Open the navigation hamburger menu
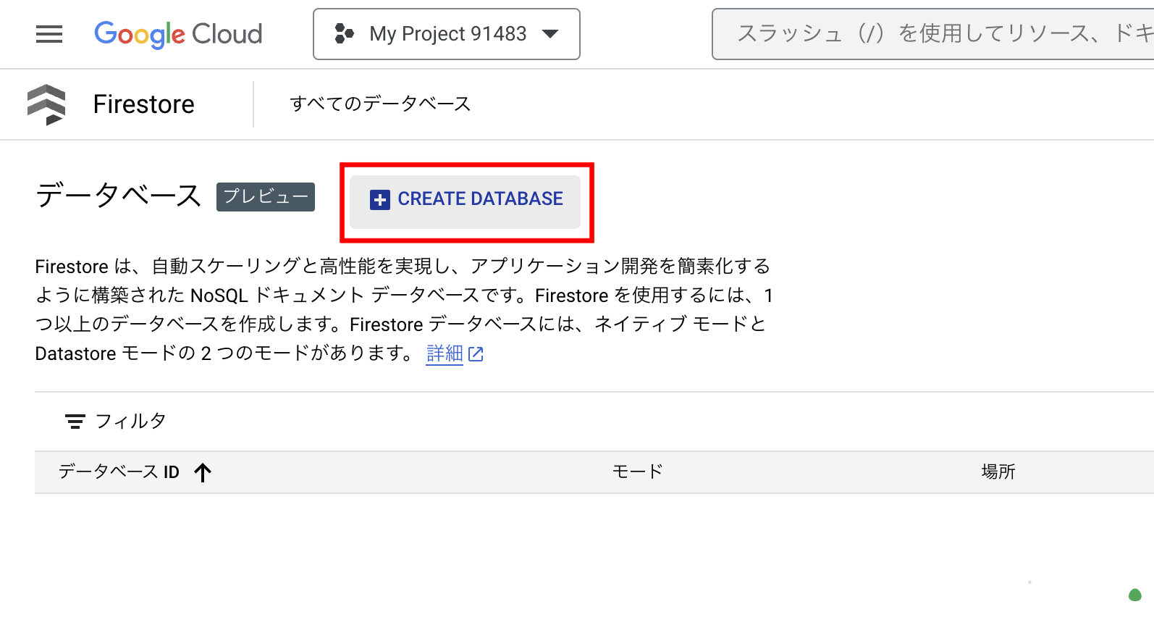The height and width of the screenshot is (620, 1154). point(49,33)
